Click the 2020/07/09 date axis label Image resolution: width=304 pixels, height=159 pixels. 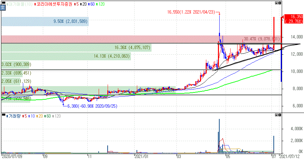[x=11, y=156]
